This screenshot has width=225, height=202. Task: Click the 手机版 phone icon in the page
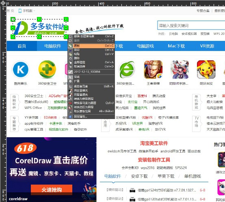click(x=20, y=11)
